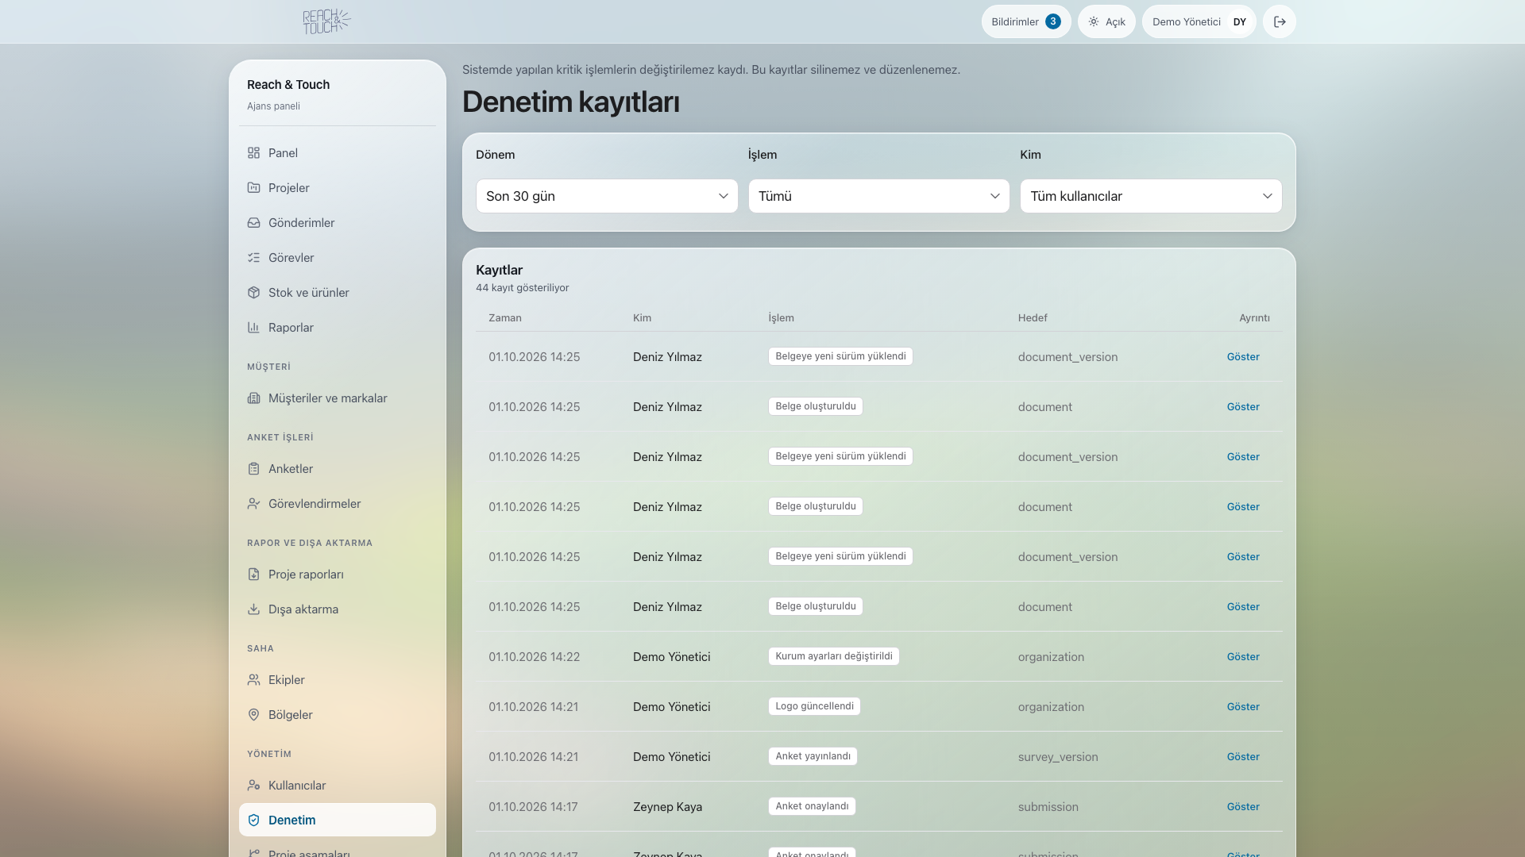
Task: Navigate to Kullanıcılar page
Action: tap(338, 786)
